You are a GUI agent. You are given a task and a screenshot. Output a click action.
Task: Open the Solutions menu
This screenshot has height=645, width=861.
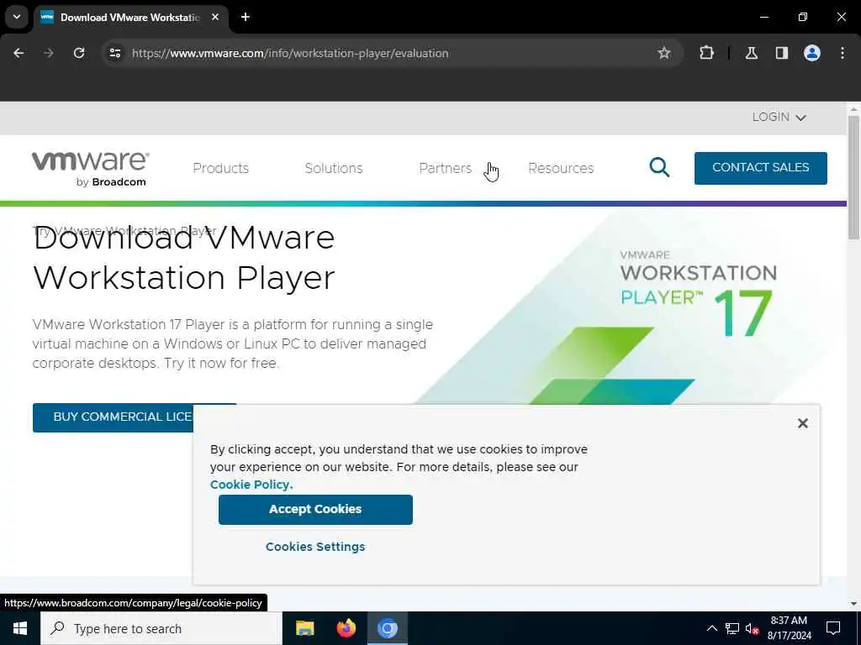coord(334,168)
